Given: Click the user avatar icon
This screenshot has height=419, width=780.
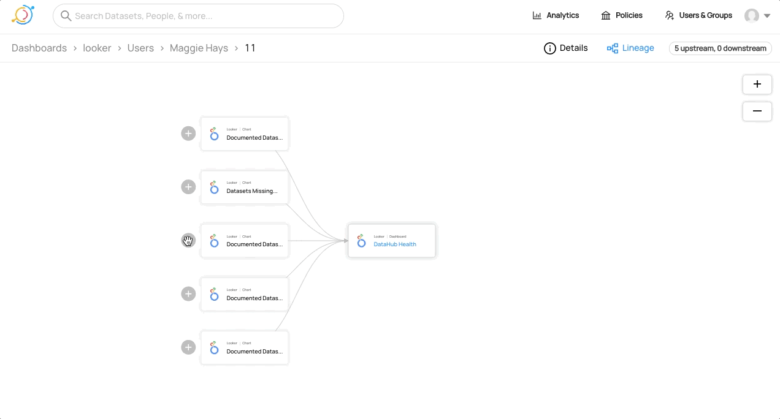Looking at the screenshot, I should 751,16.
